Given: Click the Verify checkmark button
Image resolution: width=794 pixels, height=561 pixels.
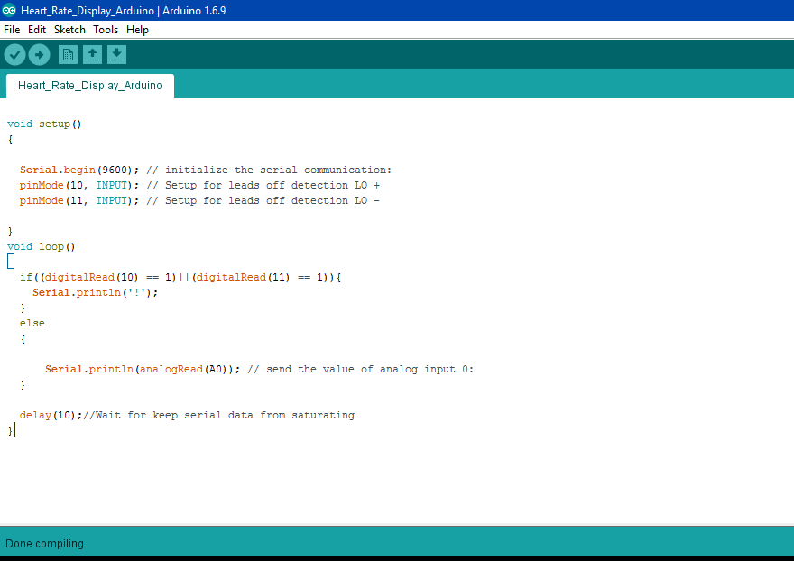Looking at the screenshot, I should [x=14, y=55].
